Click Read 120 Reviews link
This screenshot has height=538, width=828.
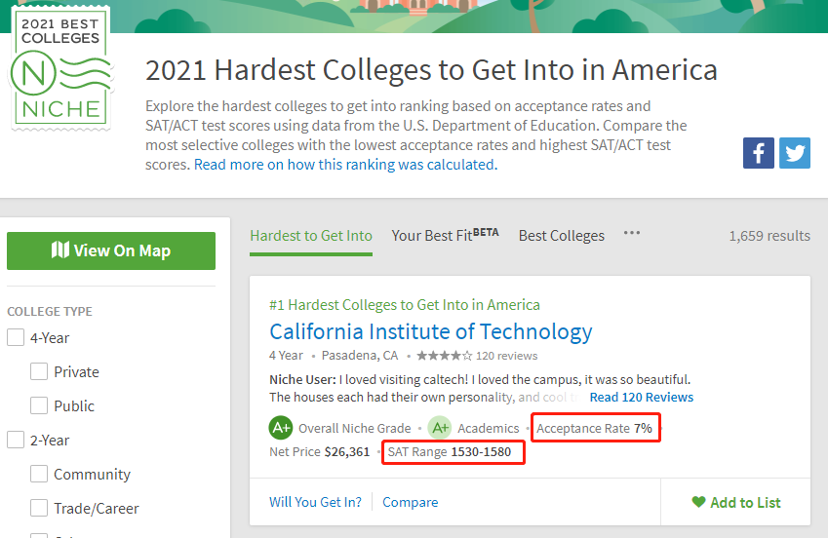(641, 398)
